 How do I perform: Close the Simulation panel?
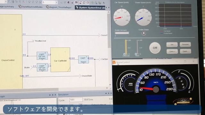[111, 93]
